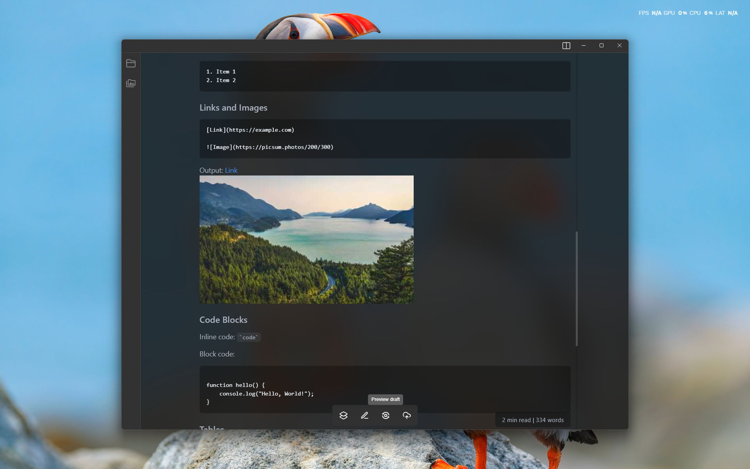Open the blue Link hyperlink after Output
Screen dimensions: 750x469
click(231, 170)
